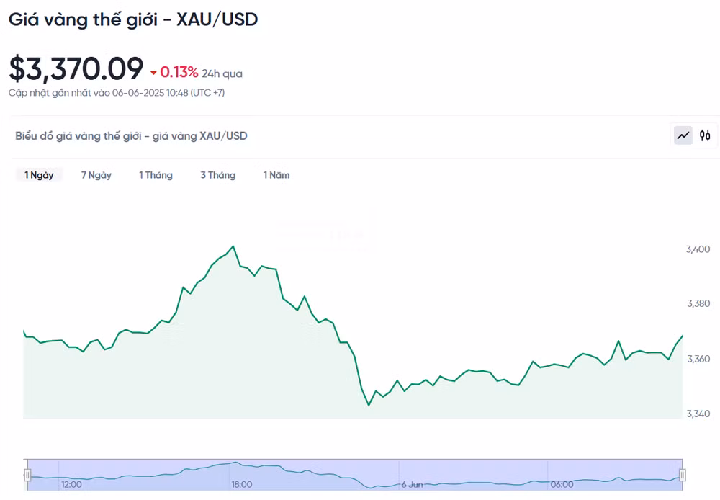This screenshot has width=720, height=500.
Task: Select the 1 Tháng time range
Action: pyautogui.click(x=156, y=175)
